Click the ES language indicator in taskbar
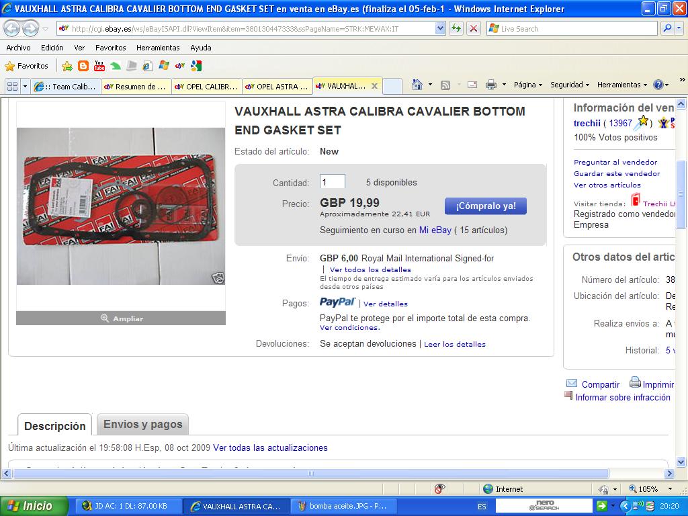 pos(482,506)
